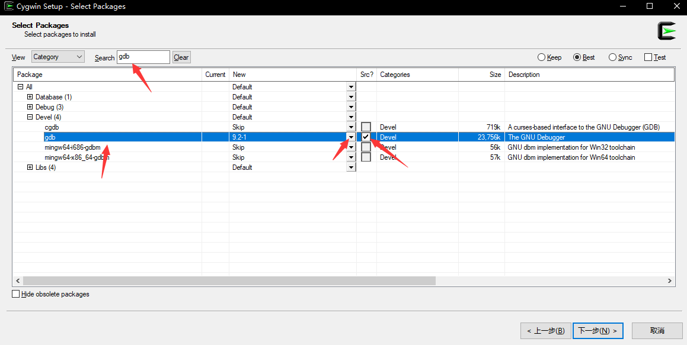
Task: Open the version dropdown for cgdb
Action: click(x=351, y=127)
